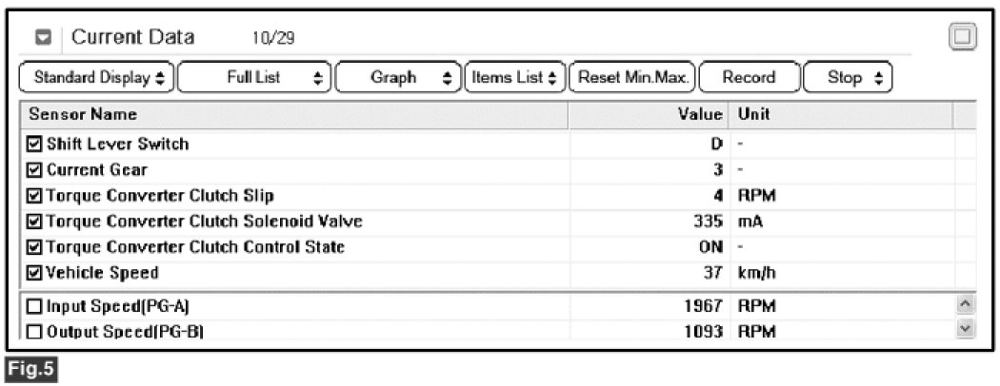Uncheck the Shift Lever Switch checkbox
The image size is (1000, 386).
tap(35, 145)
